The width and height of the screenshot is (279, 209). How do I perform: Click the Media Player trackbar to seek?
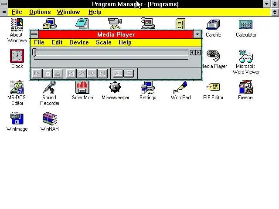112,52
